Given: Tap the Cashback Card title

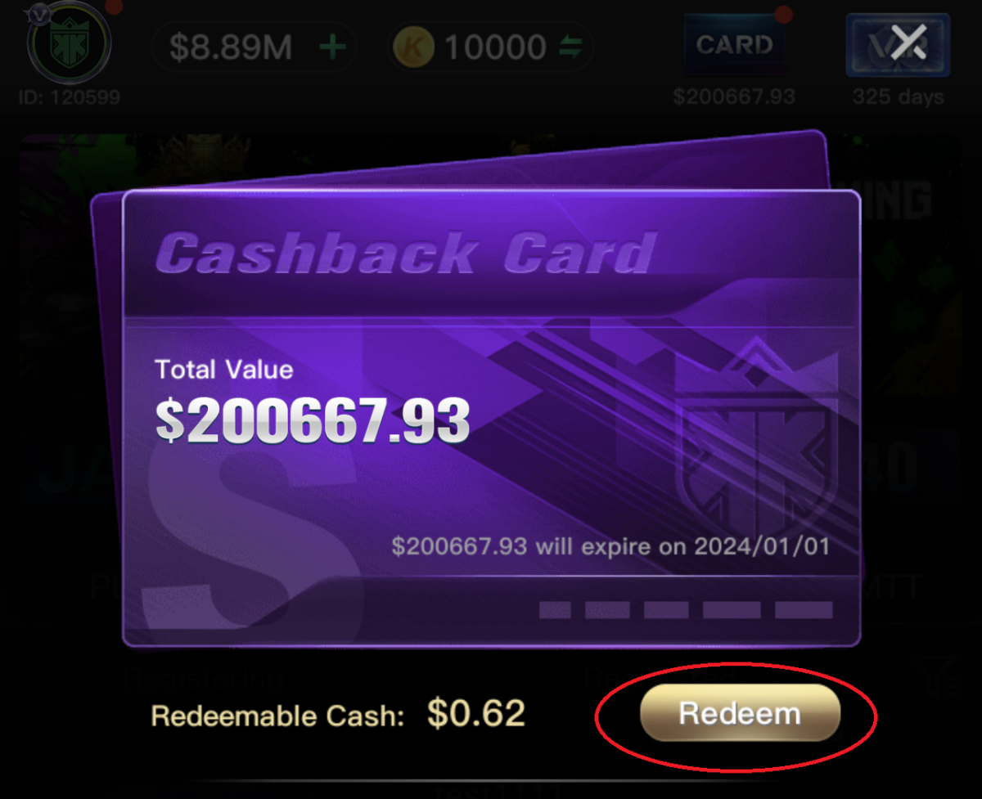Looking at the screenshot, I should click(x=405, y=253).
